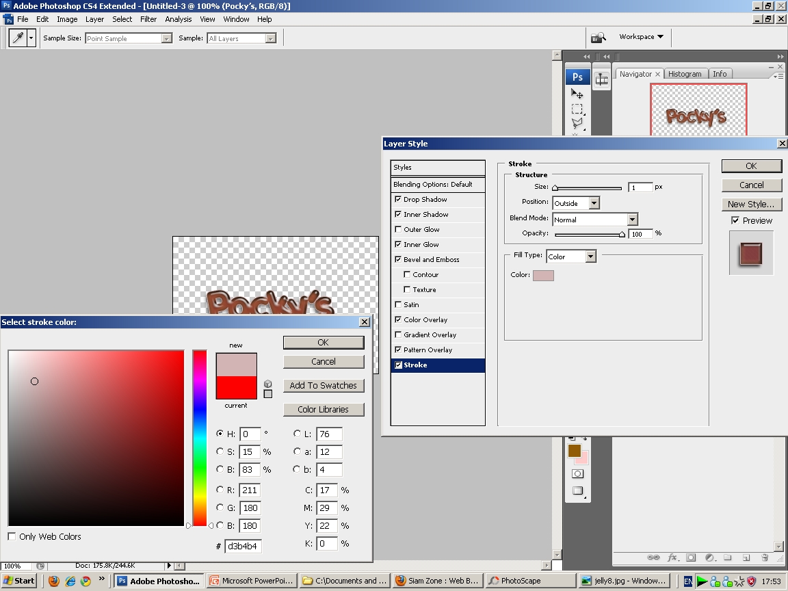Enable Gradient Overlay checkbox
The width and height of the screenshot is (788, 591).
tap(398, 334)
